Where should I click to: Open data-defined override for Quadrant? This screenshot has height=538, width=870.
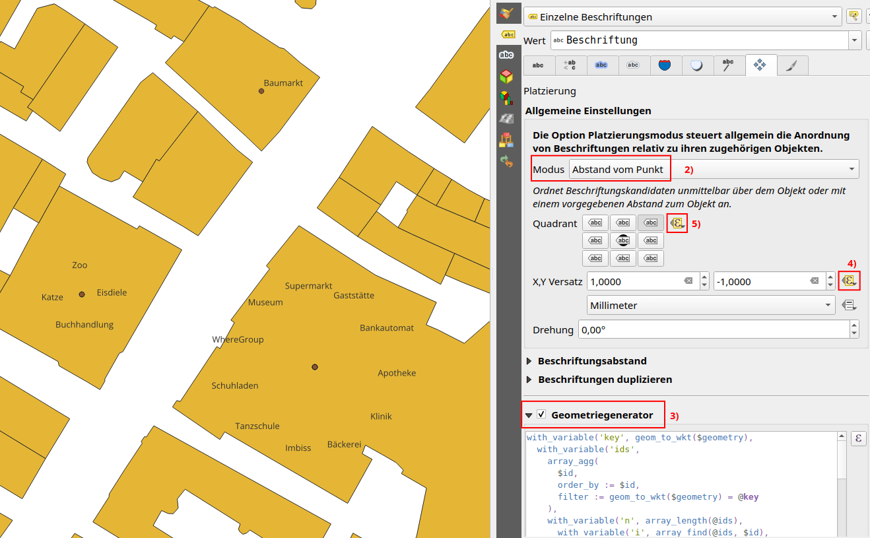(677, 223)
